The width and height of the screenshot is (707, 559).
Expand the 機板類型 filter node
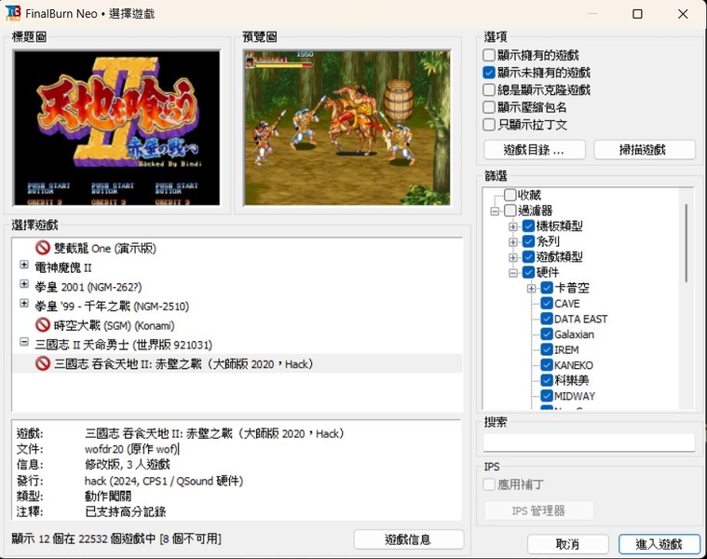tap(513, 226)
